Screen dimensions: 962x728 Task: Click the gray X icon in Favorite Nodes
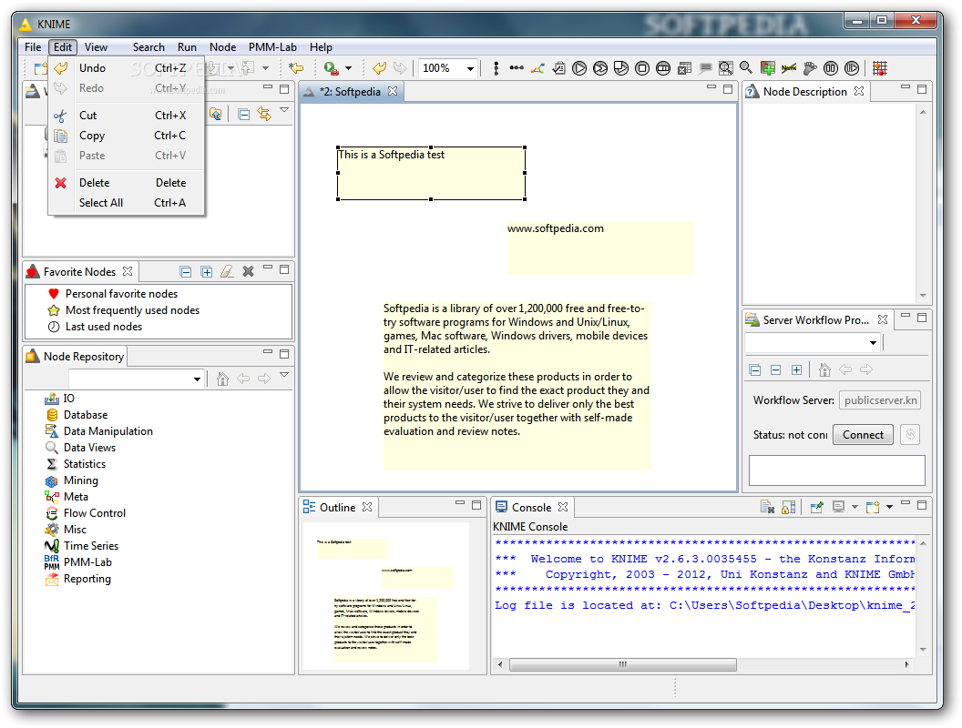[248, 271]
